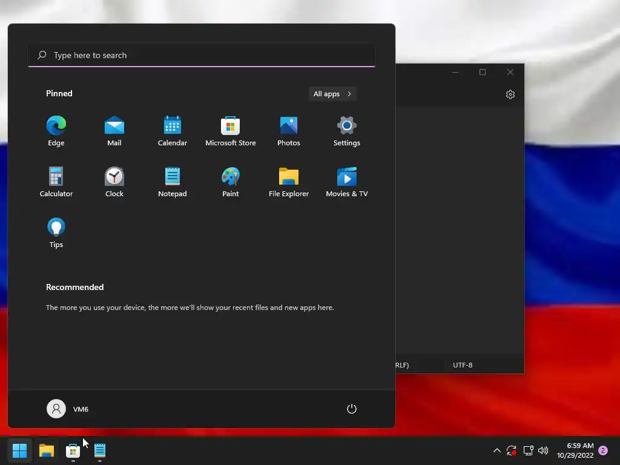Open the network status tray icon

(528, 450)
